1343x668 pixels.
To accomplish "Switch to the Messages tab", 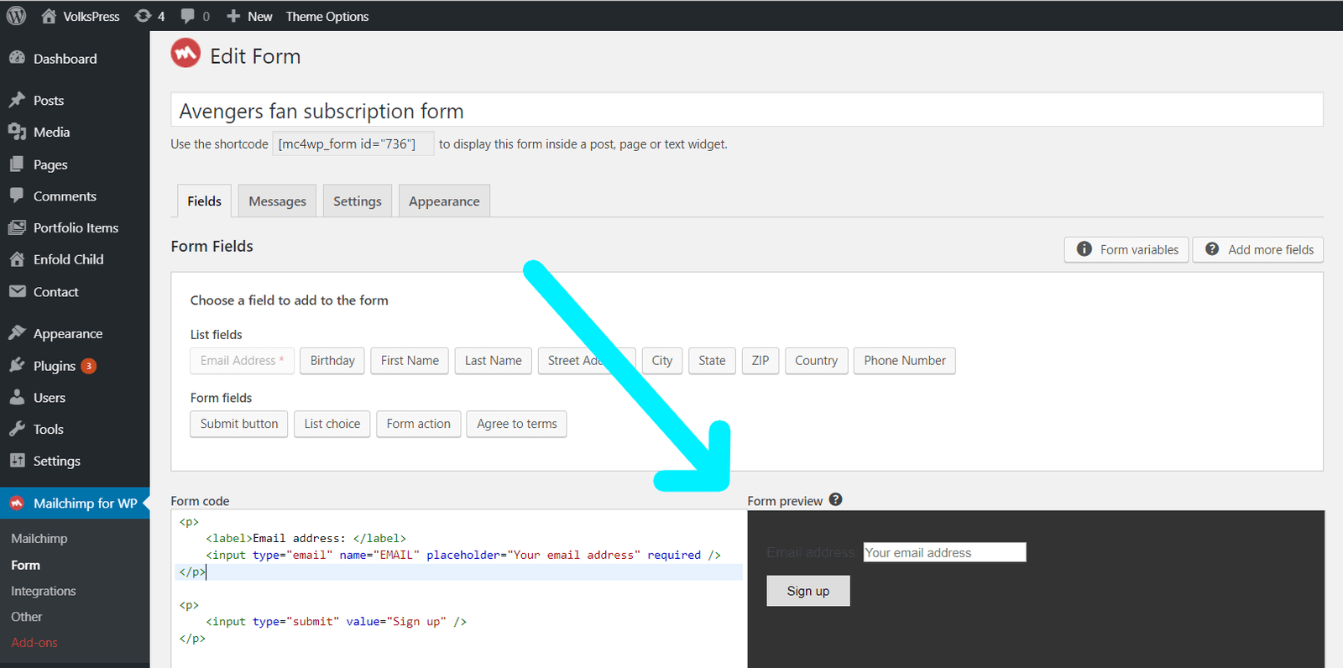I will click(277, 201).
